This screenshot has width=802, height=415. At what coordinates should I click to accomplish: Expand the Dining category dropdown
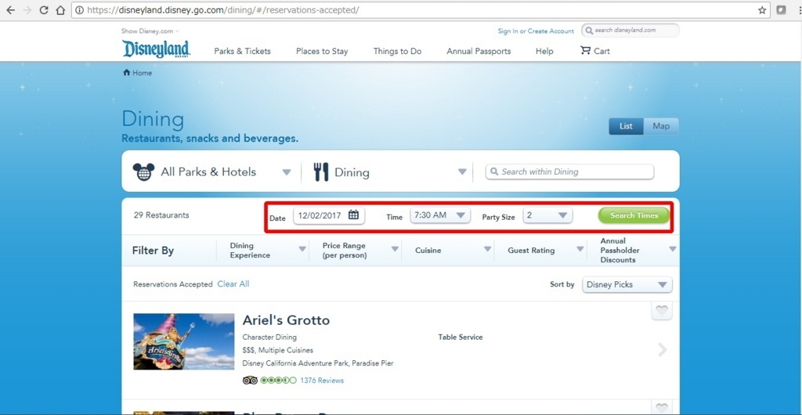[x=462, y=171]
